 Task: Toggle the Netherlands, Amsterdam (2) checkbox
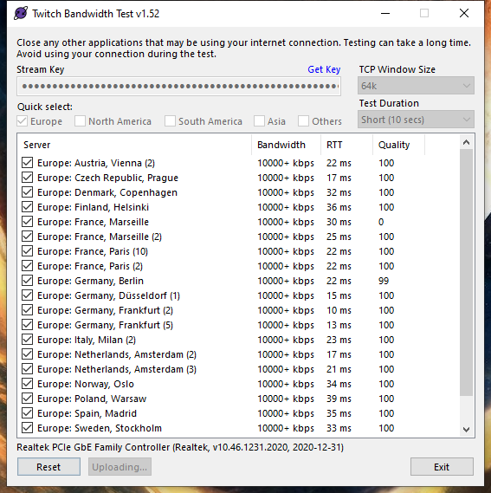coord(28,354)
